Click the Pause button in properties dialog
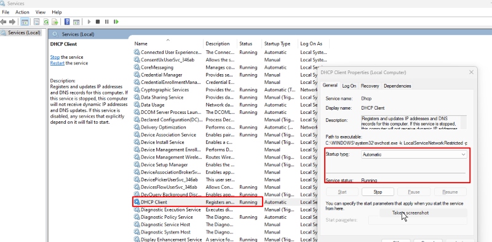 (x=414, y=192)
